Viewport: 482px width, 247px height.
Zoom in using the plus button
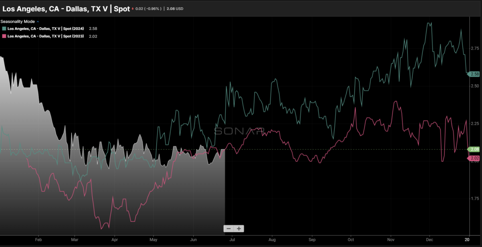tap(239, 229)
